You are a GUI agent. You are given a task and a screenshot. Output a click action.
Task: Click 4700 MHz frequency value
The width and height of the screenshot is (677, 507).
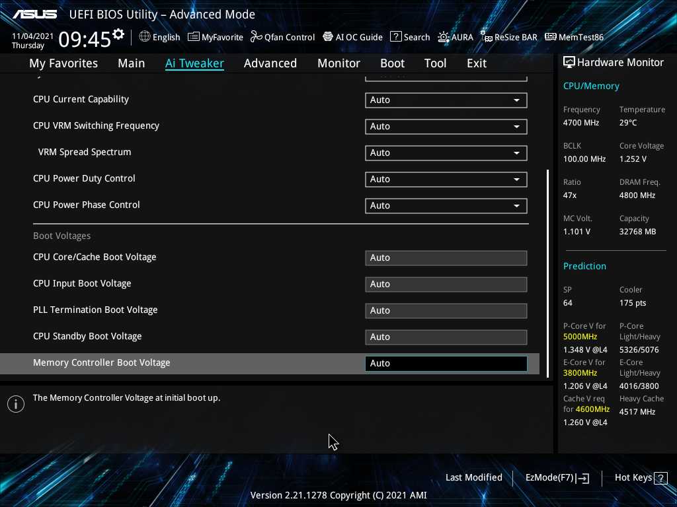(581, 122)
